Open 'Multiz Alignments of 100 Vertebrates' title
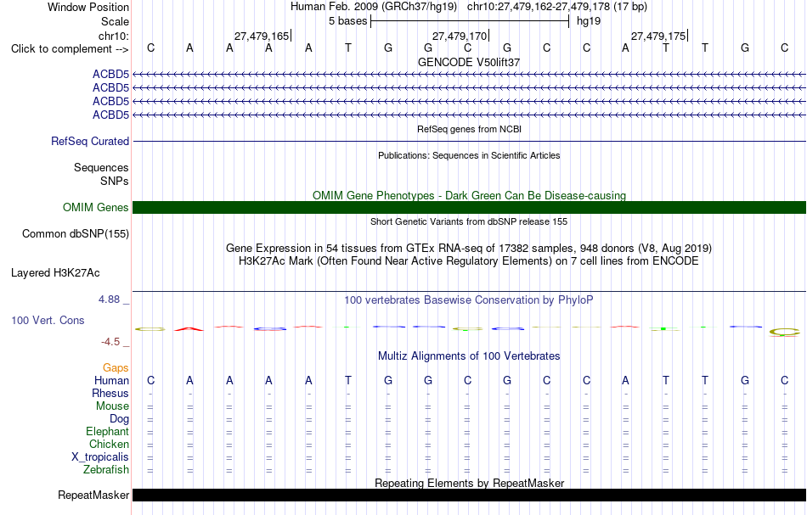This screenshot has height=515, width=807. coord(469,355)
